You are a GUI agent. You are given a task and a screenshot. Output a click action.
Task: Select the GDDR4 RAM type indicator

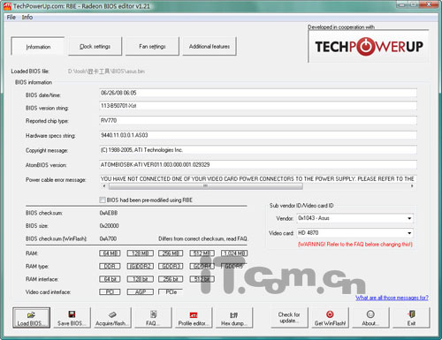pos(202,266)
